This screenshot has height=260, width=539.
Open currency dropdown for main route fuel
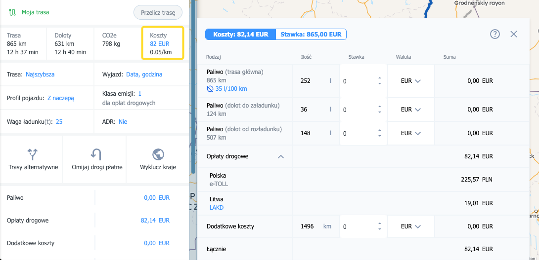pos(410,81)
